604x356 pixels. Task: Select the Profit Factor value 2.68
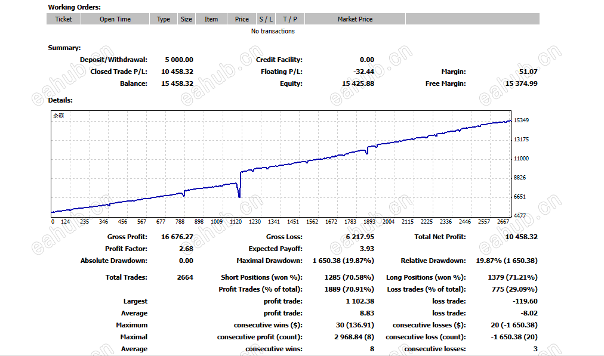(x=186, y=249)
